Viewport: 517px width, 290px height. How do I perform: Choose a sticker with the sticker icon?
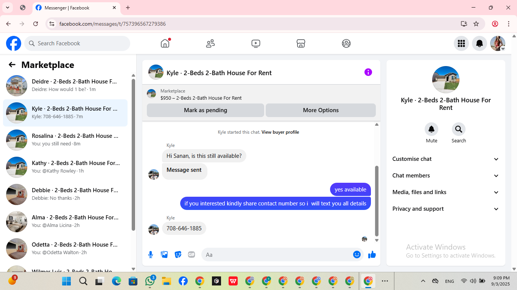point(178,255)
